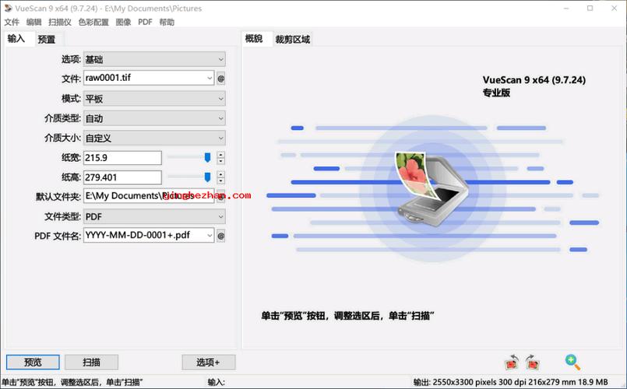Click the 纸高 slider handle

tap(207, 177)
